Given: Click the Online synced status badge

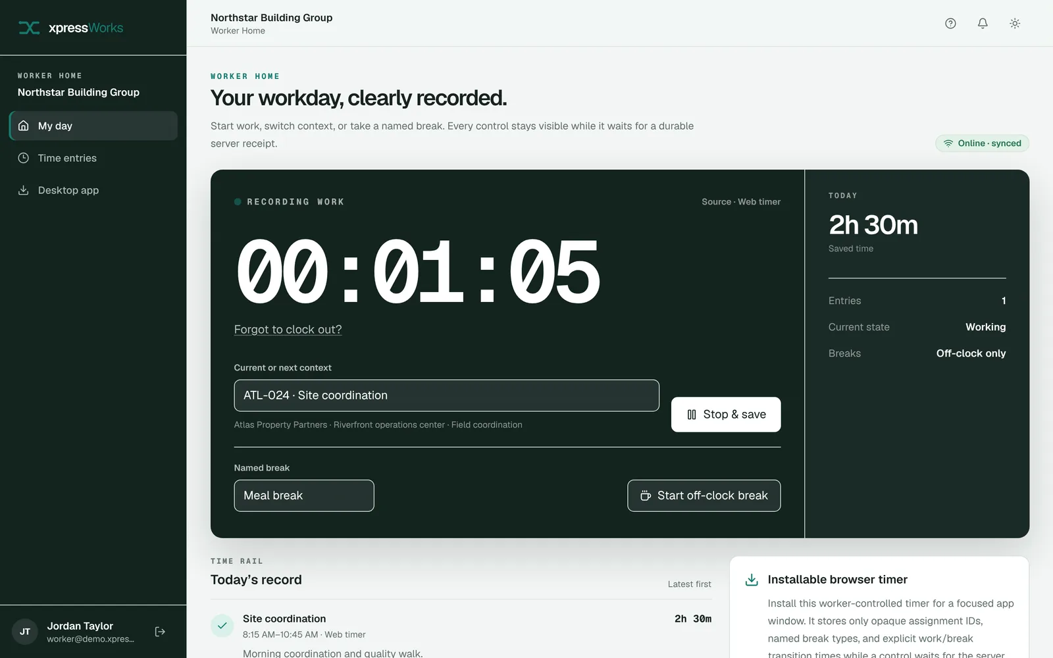Looking at the screenshot, I should (982, 143).
